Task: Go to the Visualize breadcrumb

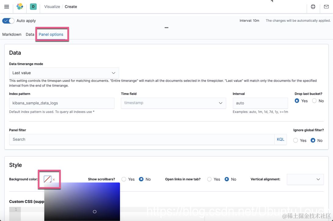Action: [x=52, y=7]
